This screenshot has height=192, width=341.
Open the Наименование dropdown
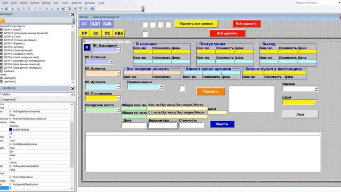pos(161,86)
